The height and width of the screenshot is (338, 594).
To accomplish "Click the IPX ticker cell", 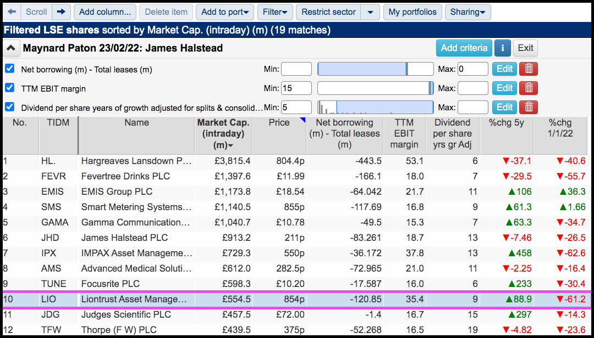I will pos(58,253).
